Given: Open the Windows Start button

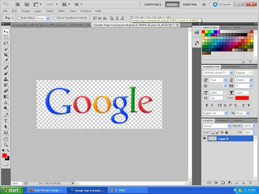Looking at the screenshot, I should point(12,190).
